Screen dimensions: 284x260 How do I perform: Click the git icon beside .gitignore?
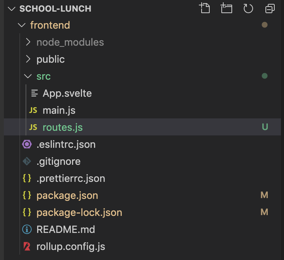[27, 162]
